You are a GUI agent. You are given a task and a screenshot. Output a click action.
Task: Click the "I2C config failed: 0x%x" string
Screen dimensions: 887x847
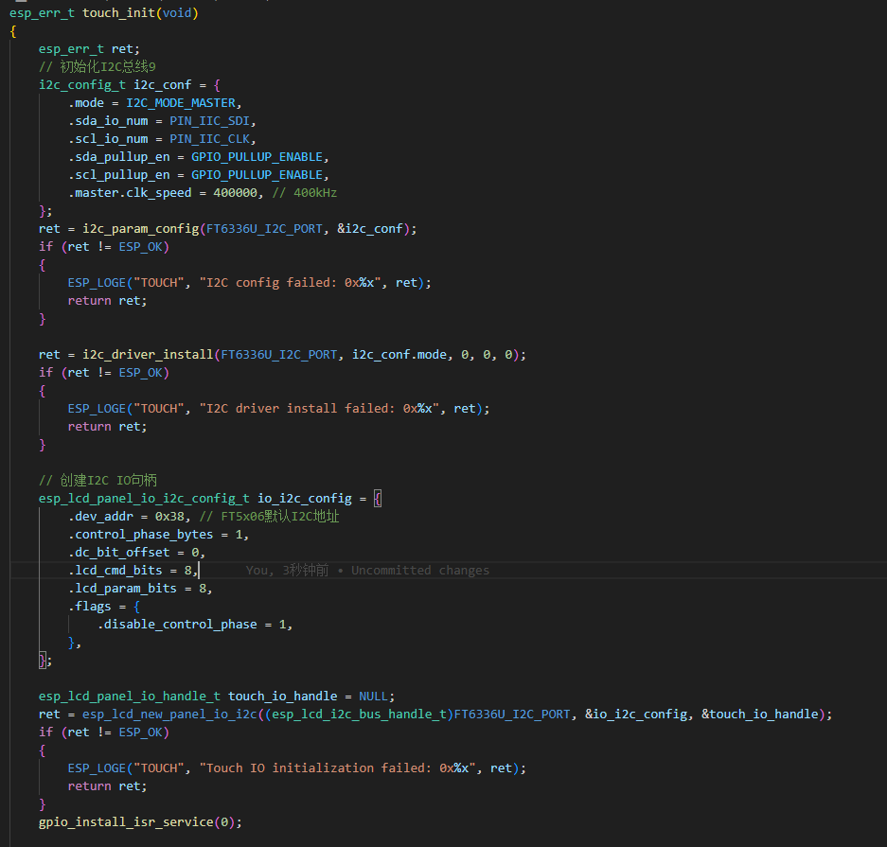(290, 283)
